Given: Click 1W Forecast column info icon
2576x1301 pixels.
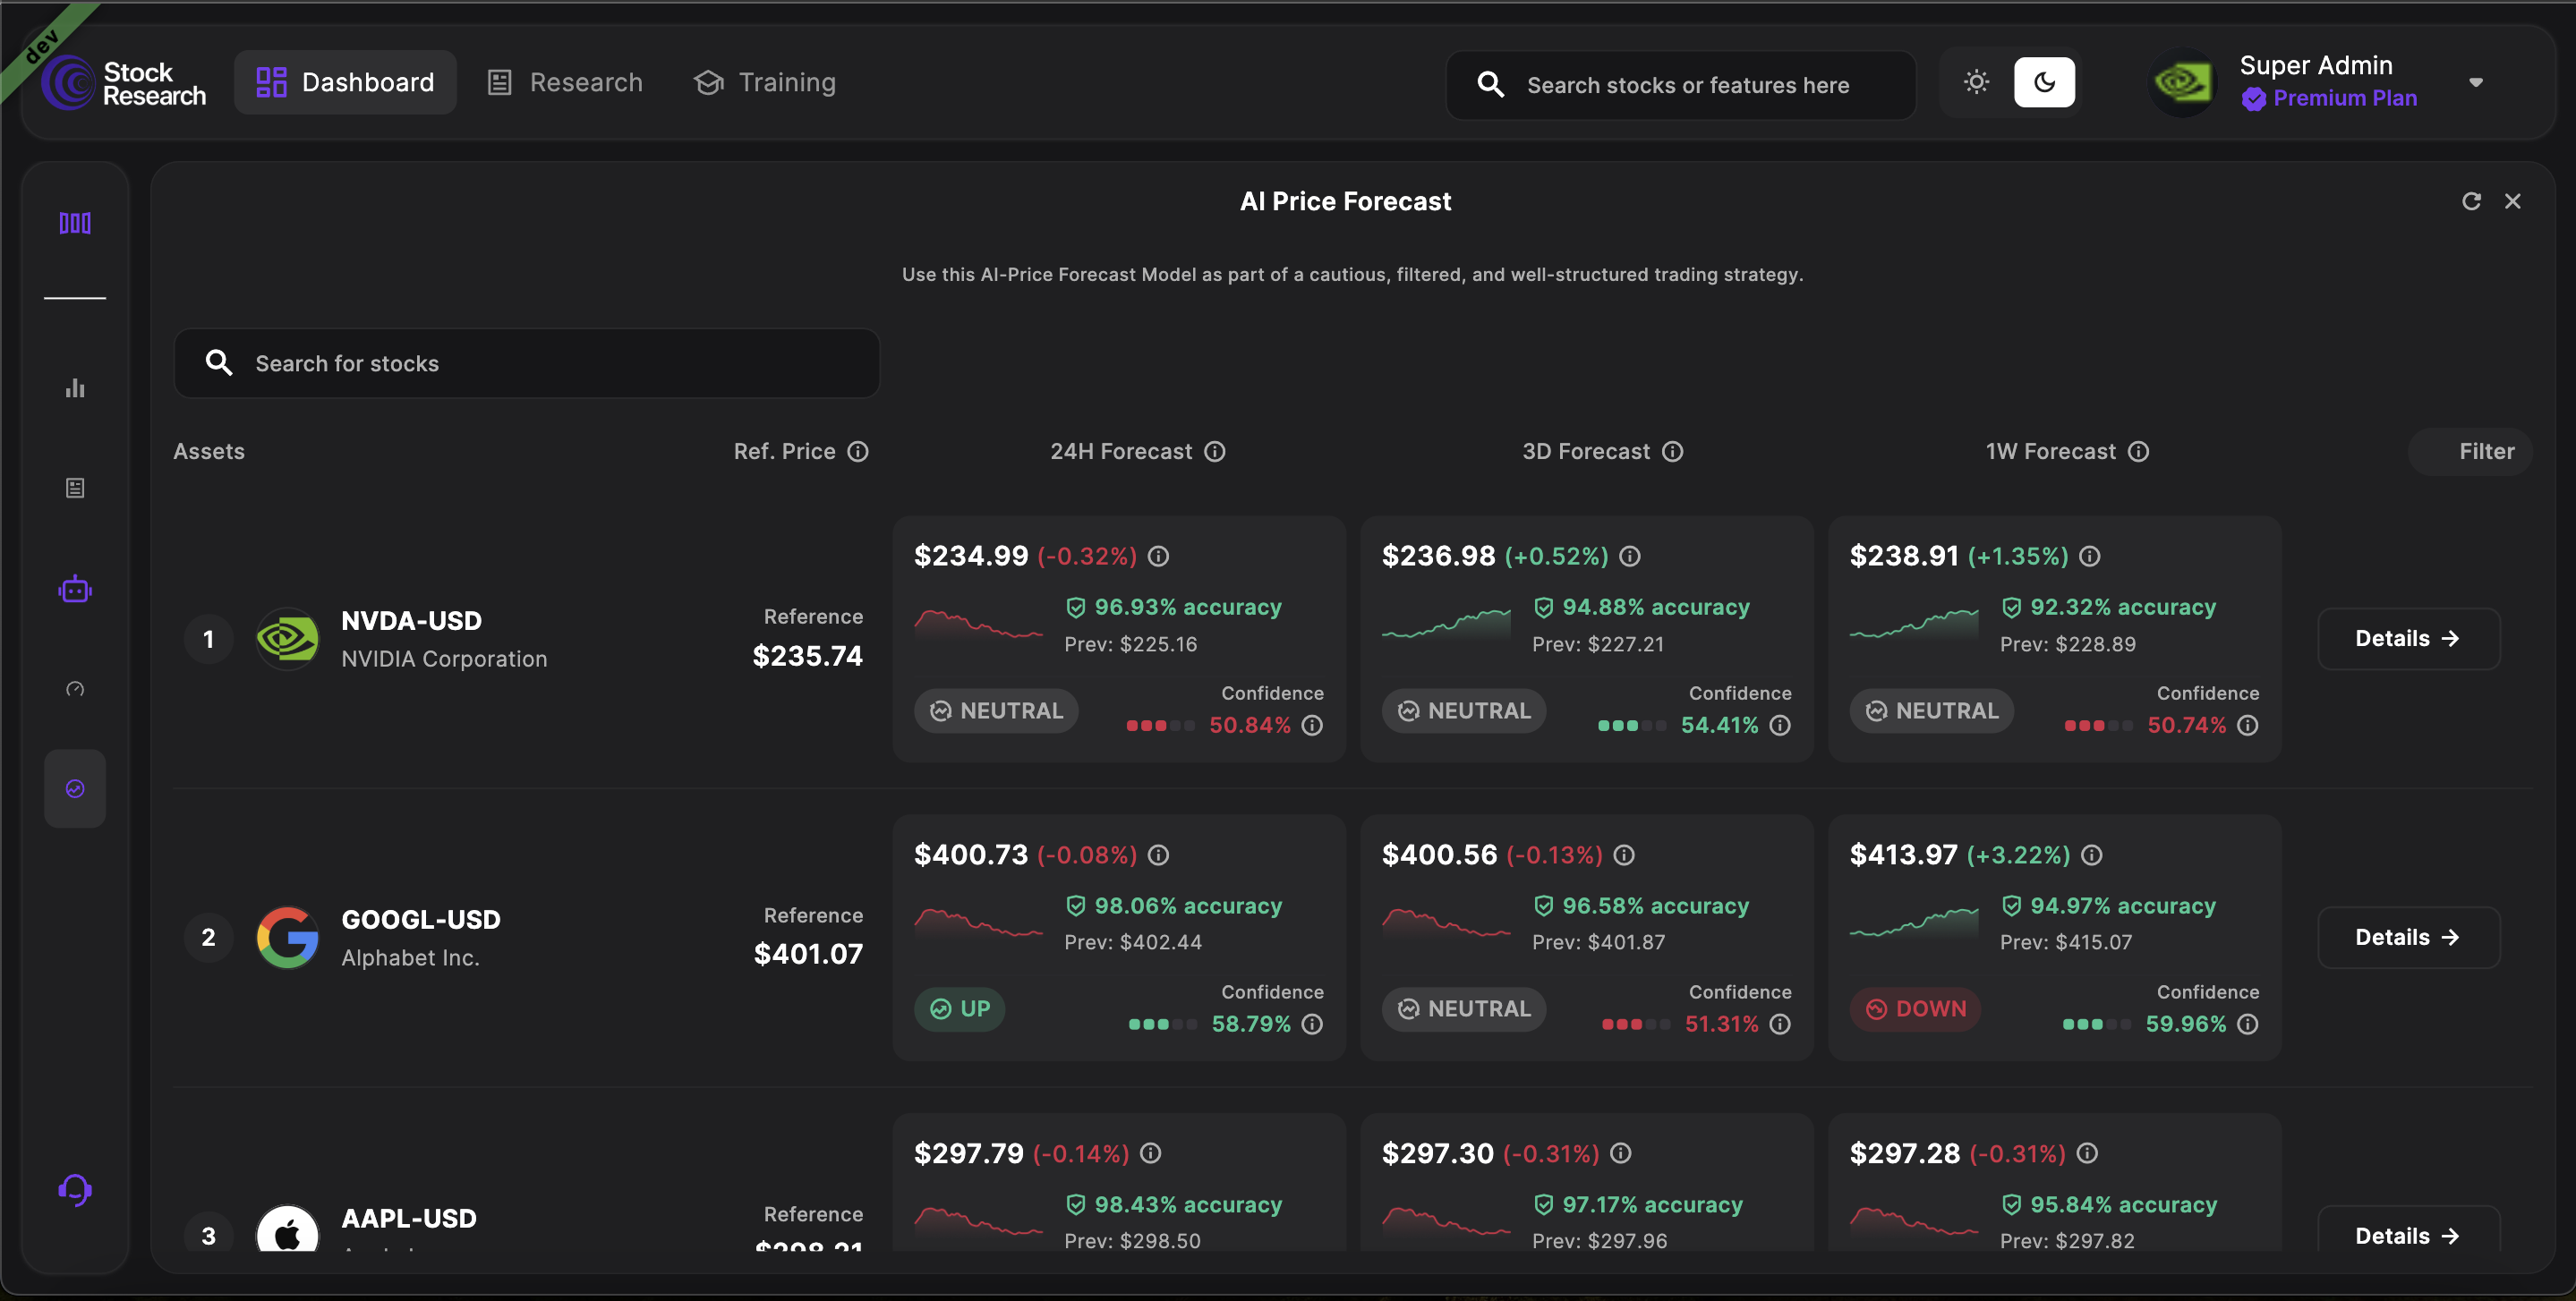Looking at the screenshot, I should tap(2139, 451).
